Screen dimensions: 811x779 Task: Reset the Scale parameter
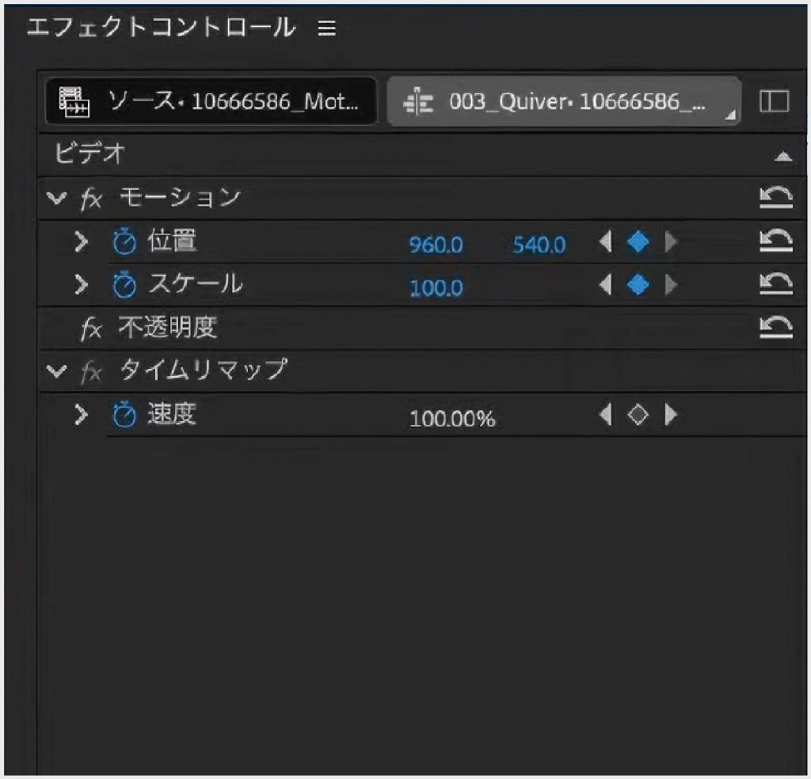(776, 285)
